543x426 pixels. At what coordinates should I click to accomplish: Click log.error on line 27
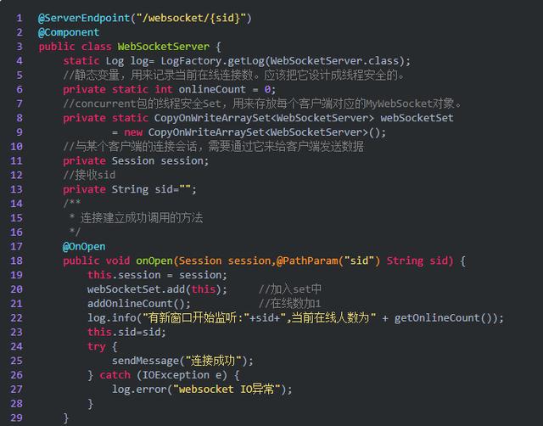pos(139,390)
